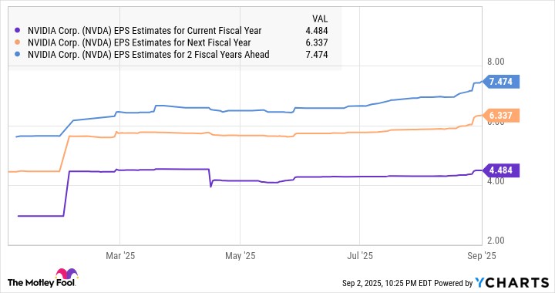Click The Motley Fool jester hat logo

[66, 274]
